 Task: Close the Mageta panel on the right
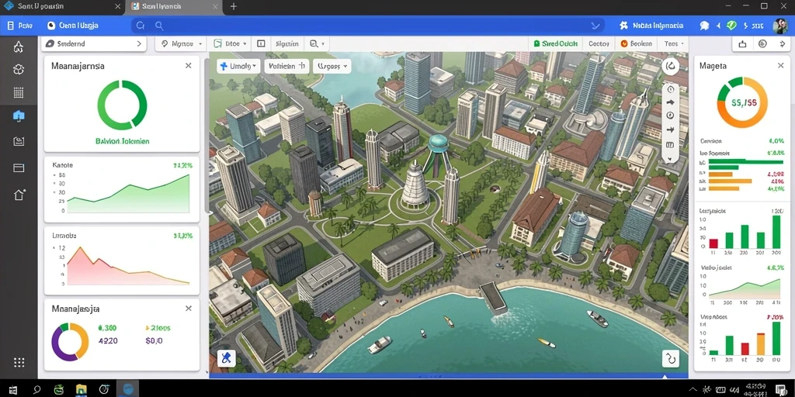pos(781,66)
